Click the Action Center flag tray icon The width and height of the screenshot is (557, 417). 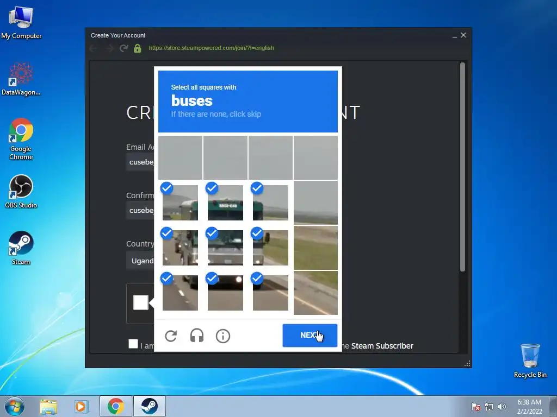coord(476,407)
